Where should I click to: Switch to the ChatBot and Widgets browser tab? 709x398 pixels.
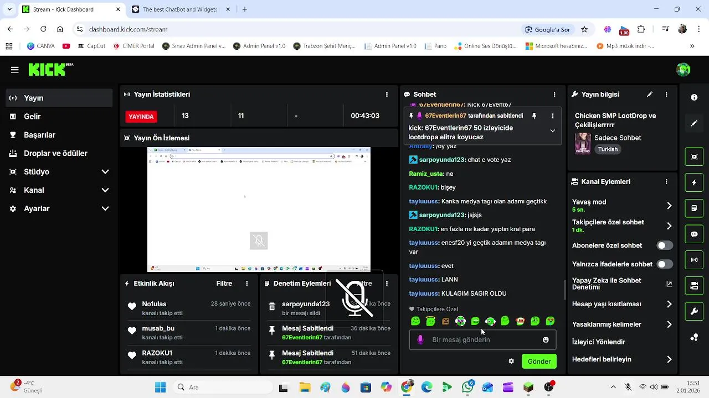tap(180, 9)
